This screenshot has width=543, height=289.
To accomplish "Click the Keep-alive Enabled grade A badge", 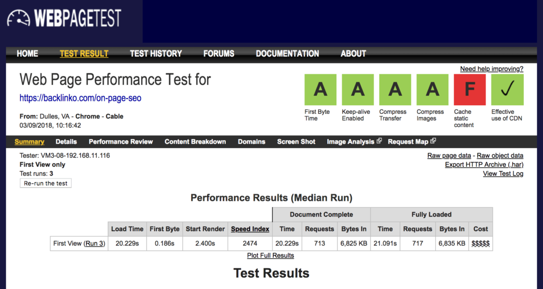I will [x=358, y=89].
